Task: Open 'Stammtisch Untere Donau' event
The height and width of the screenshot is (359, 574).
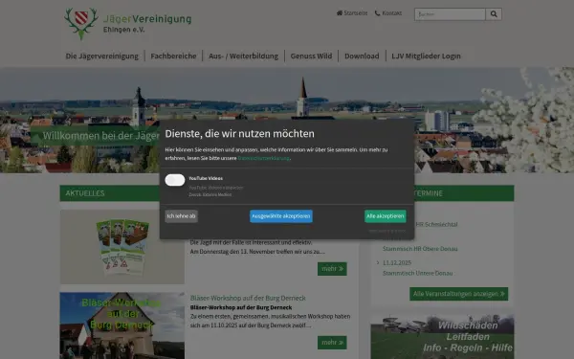Action: click(x=417, y=273)
